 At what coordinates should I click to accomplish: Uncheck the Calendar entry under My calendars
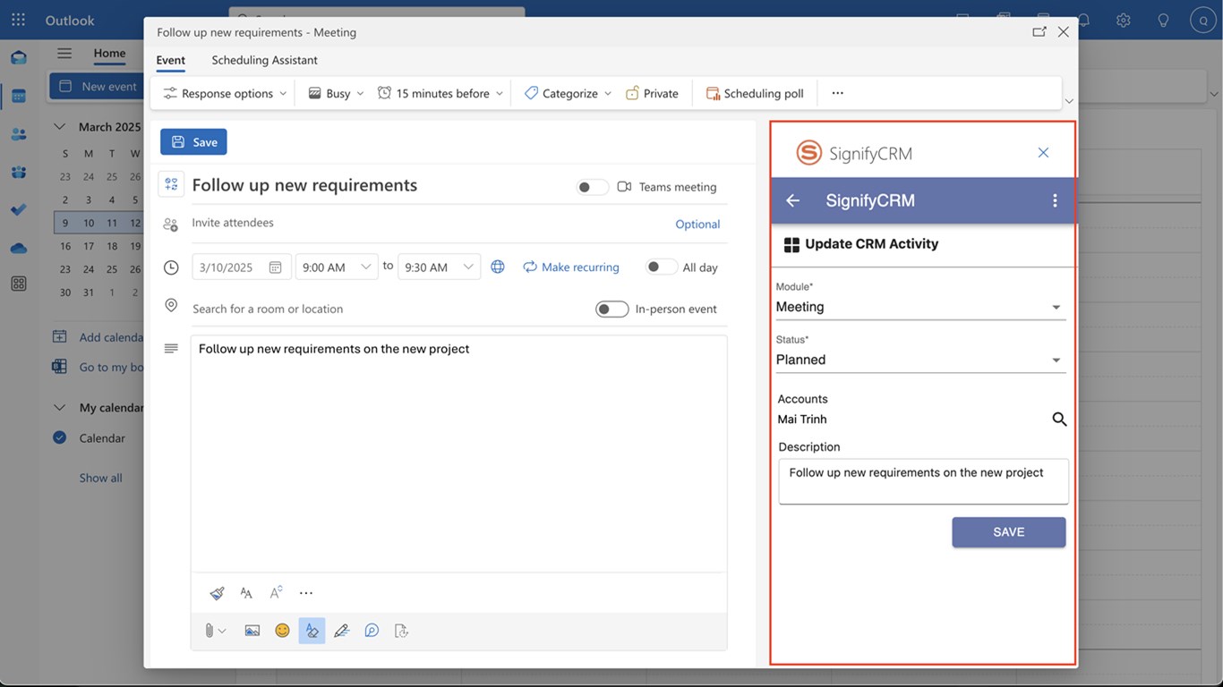[x=60, y=437]
